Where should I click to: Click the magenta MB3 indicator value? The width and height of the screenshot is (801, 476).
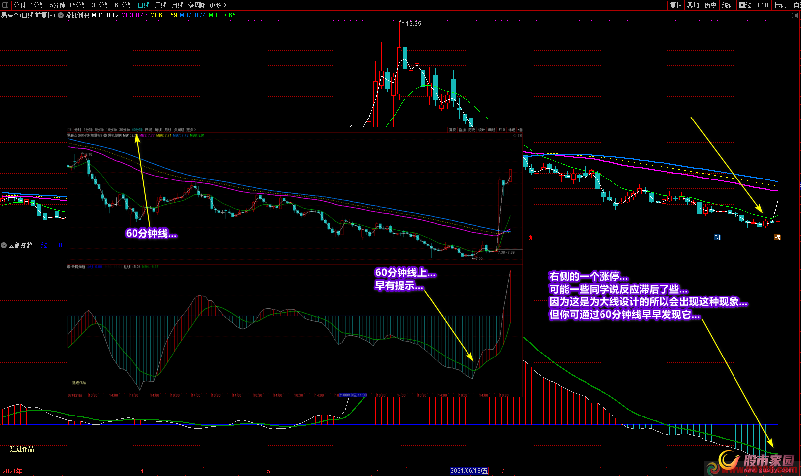(134, 15)
